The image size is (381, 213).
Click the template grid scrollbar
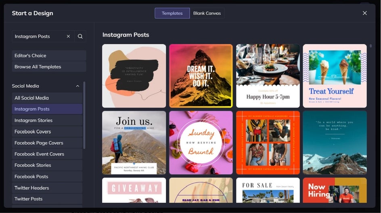[x=371, y=46]
